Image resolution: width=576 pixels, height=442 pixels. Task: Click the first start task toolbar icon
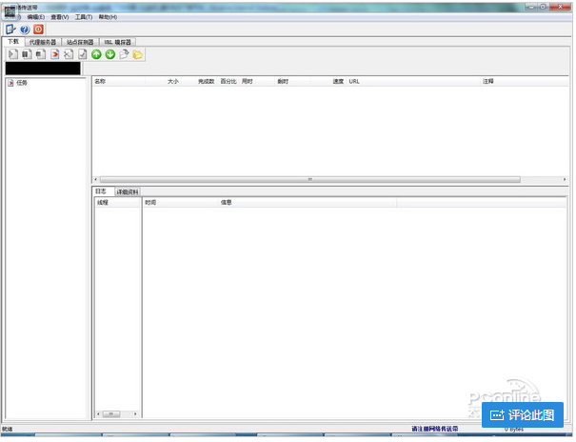(12, 54)
